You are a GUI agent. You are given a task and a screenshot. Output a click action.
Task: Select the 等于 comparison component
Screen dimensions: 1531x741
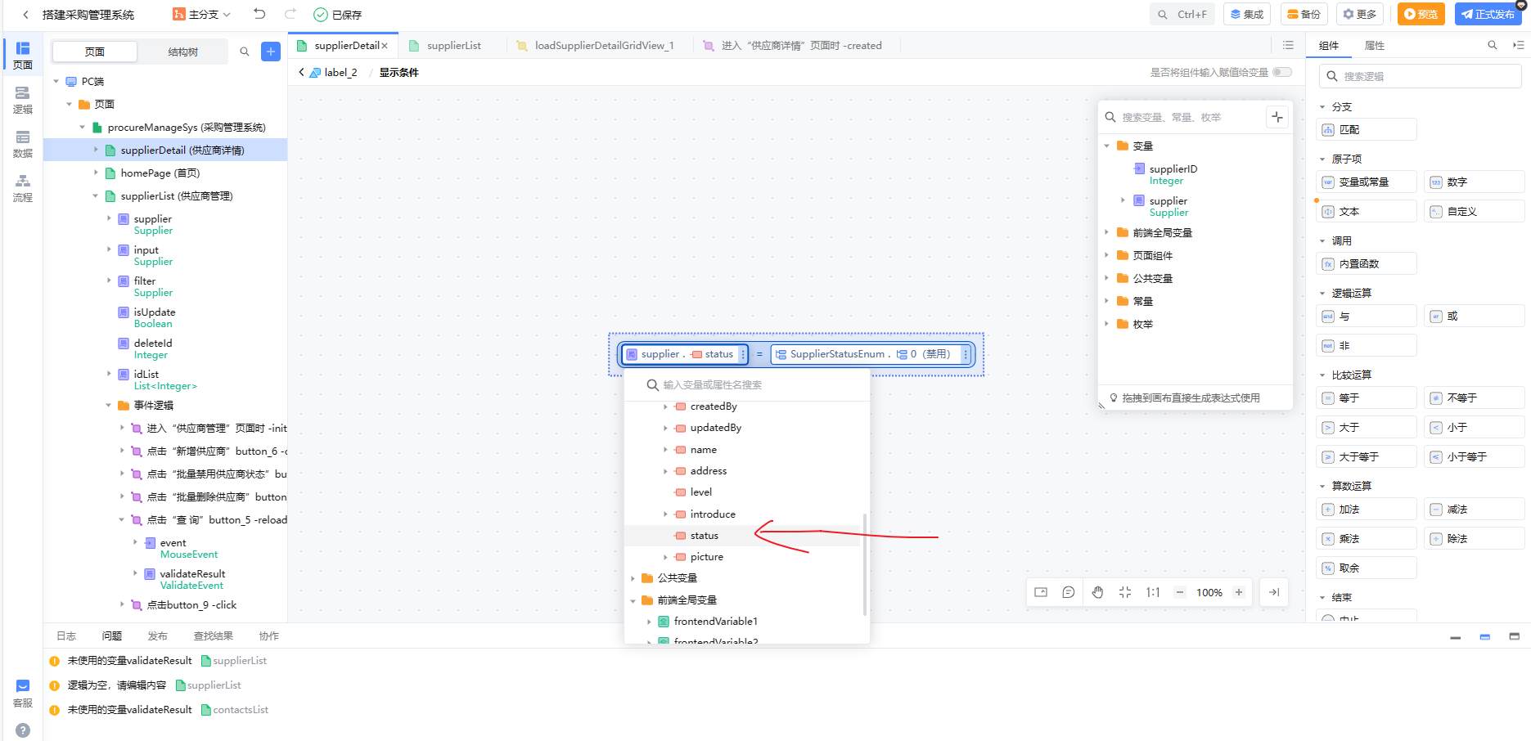pyautogui.click(x=1367, y=398)
